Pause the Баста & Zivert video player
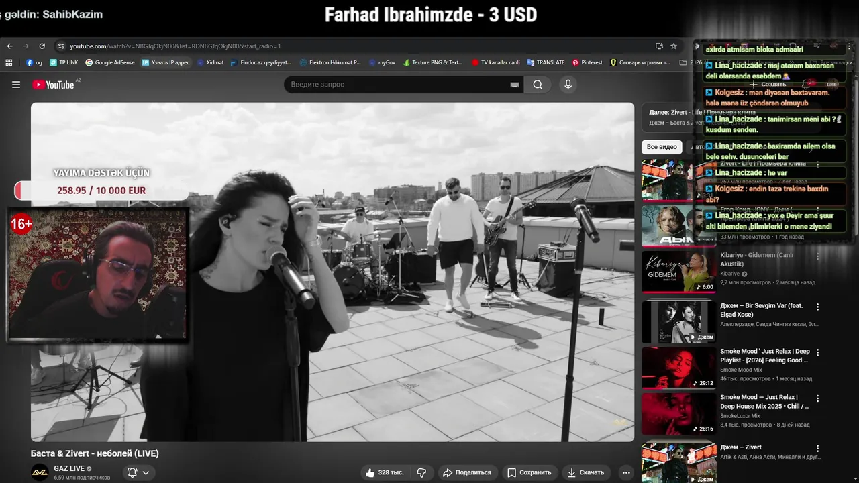Image resolution: width=859 pixels, height=483 pixels. pyautogui.click(x=332, y=272)
